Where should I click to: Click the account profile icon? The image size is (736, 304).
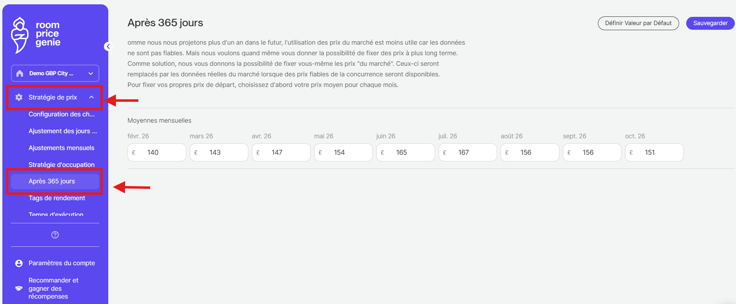(x=19, y=263)
